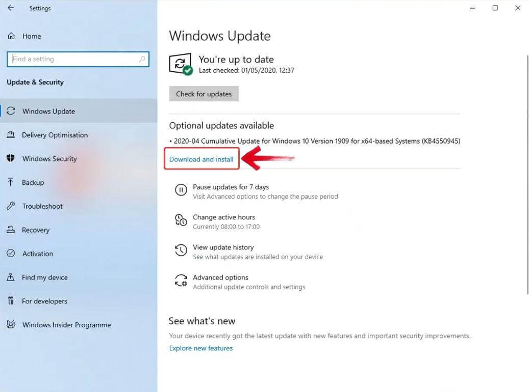Open Backup settings via its icon
Viewport: 529px width, 392px height.
coord(12,182)
